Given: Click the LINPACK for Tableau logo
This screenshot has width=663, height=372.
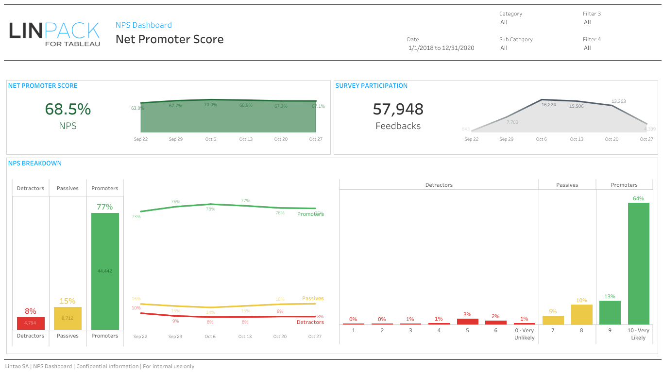Looking at the screenshot, I should pos(54,33).
